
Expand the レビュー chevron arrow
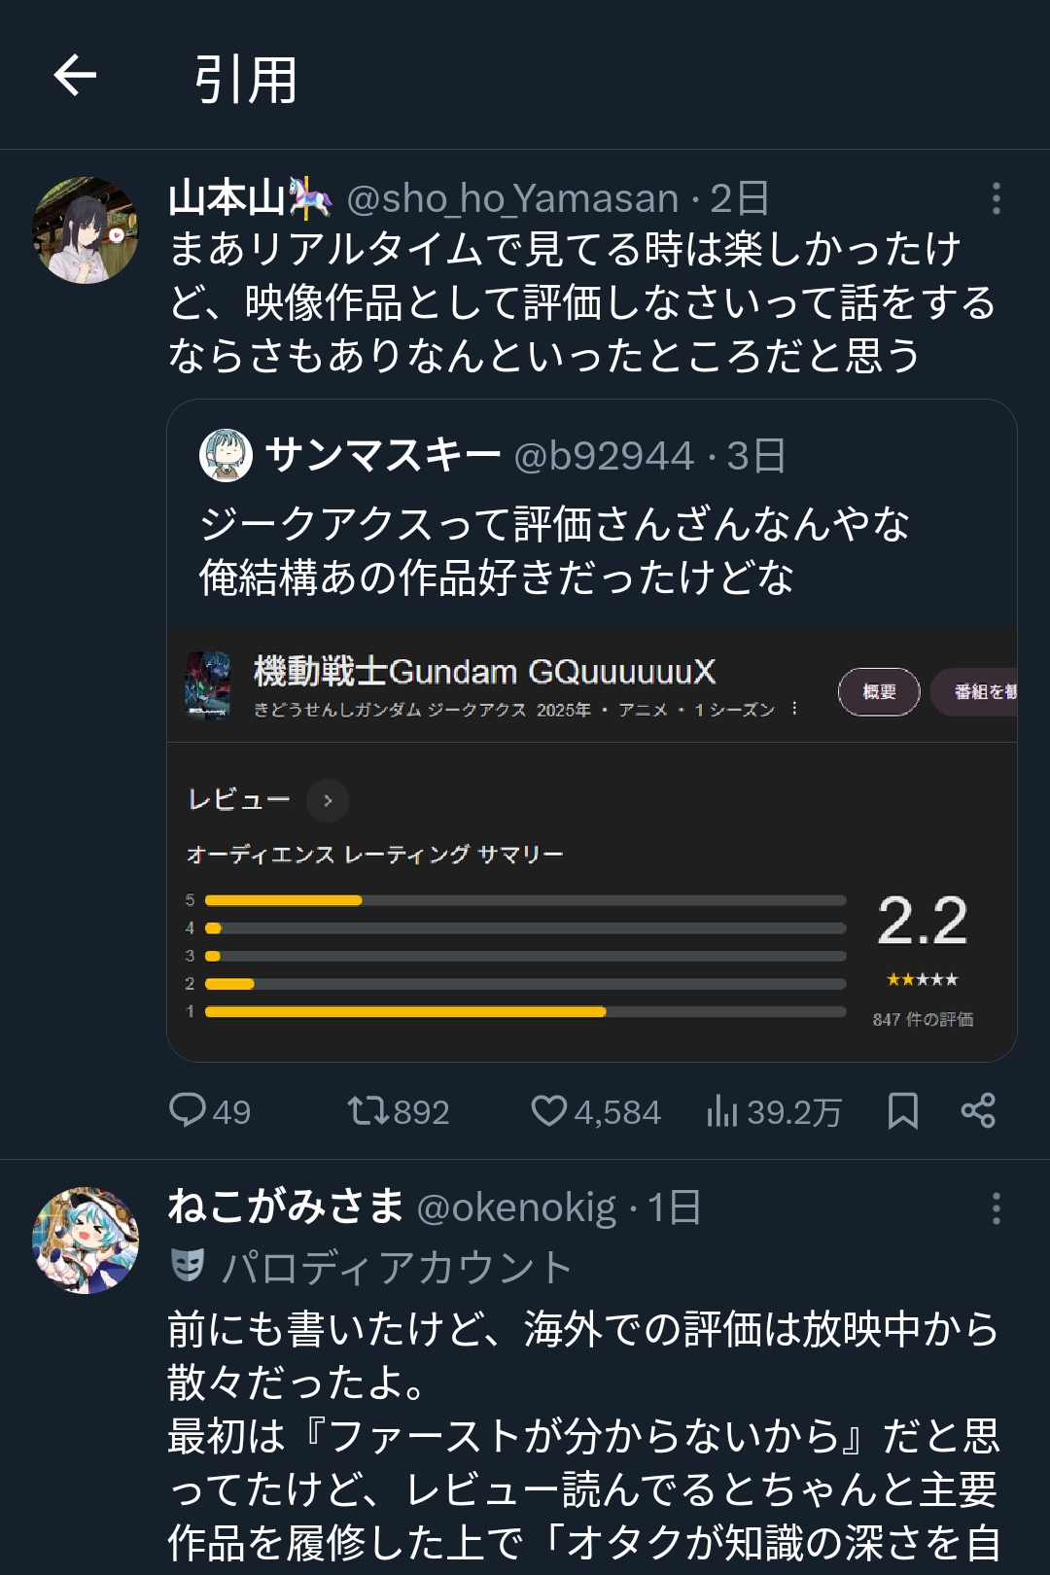[328, 800]
